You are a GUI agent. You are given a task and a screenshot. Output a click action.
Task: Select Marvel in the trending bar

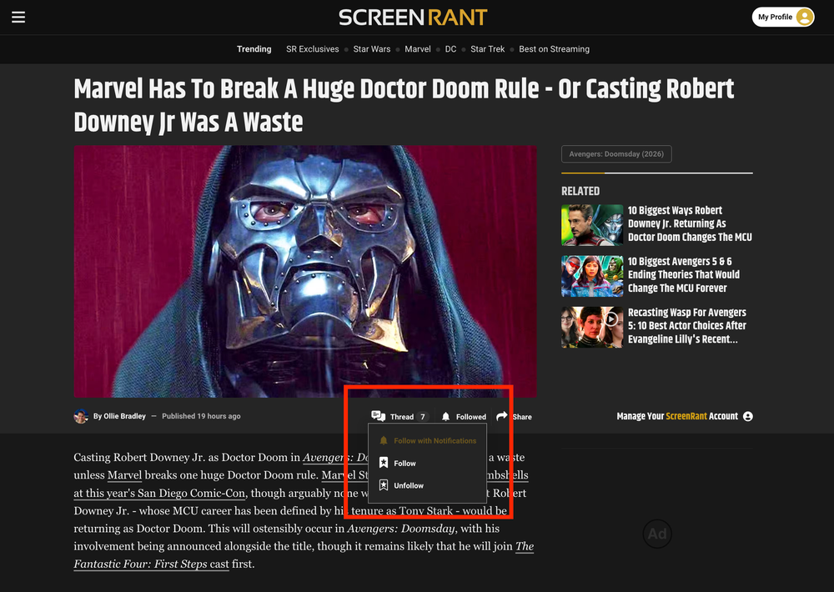click(418, 49)
